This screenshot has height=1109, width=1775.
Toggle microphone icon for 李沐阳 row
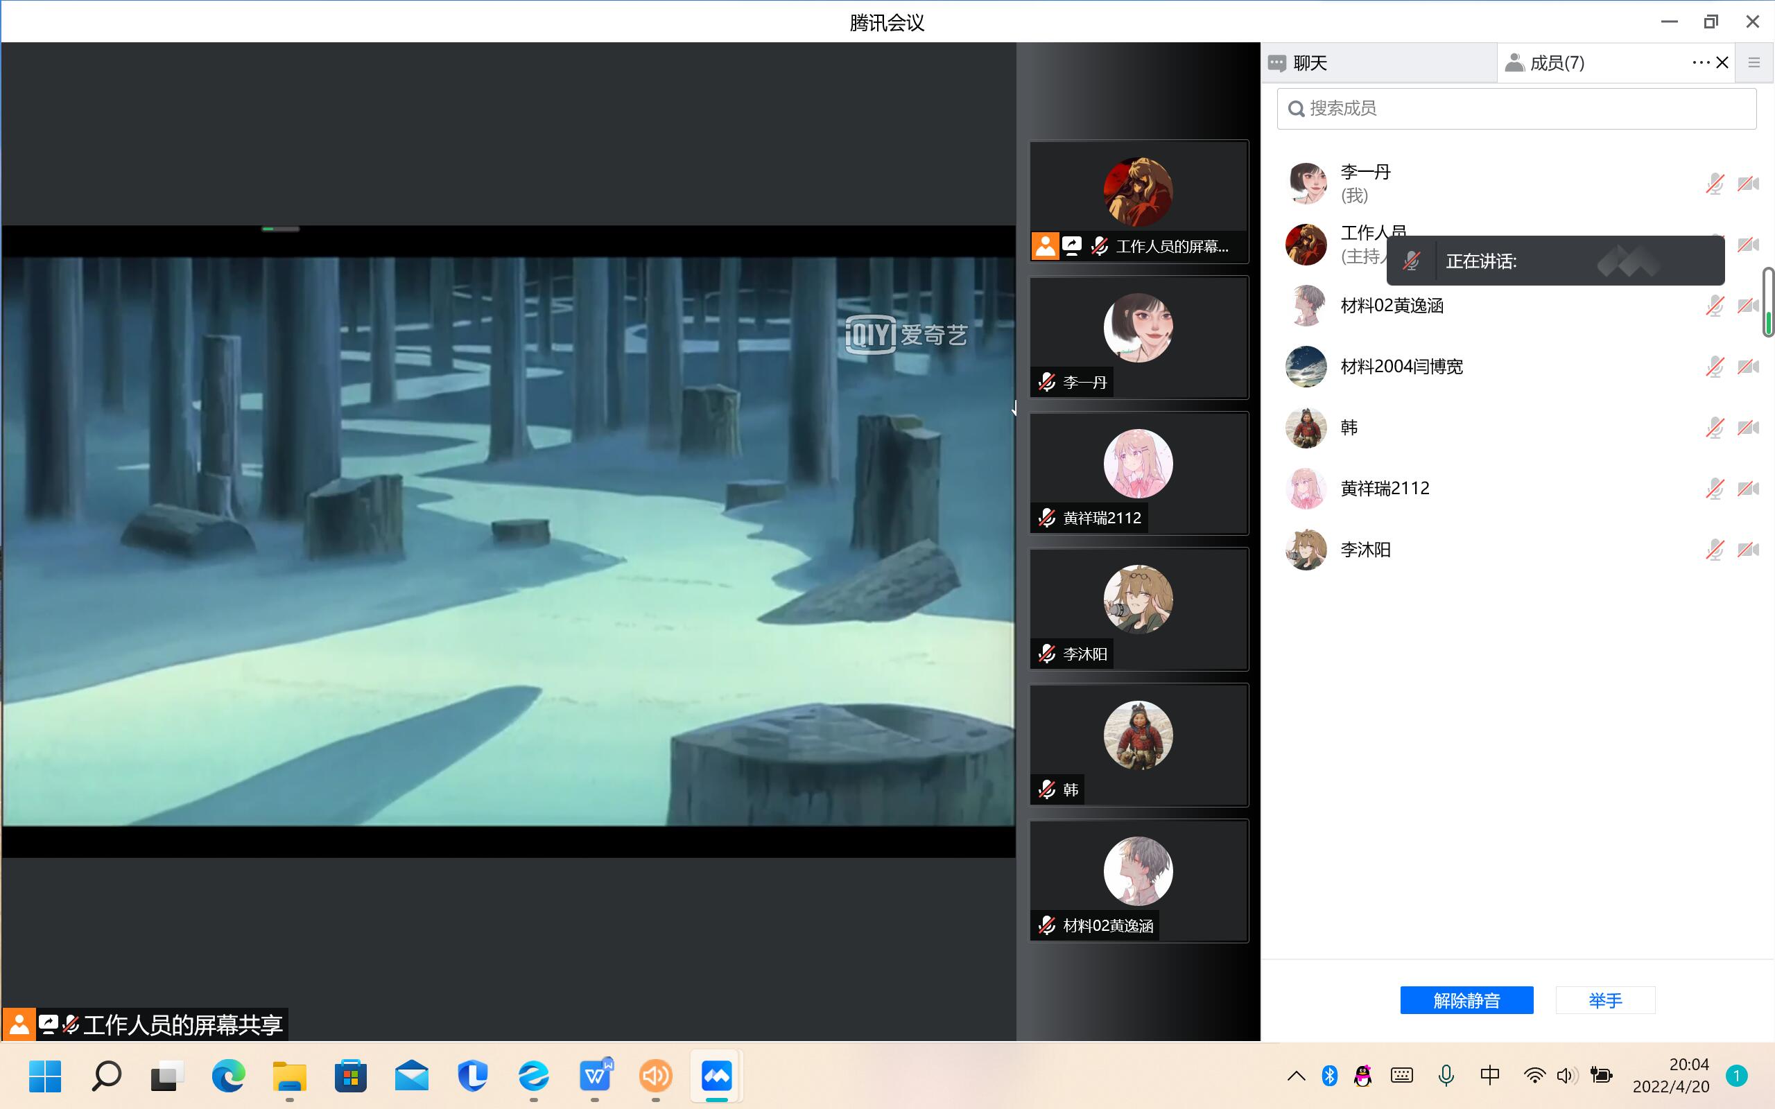click(1714, 550)
